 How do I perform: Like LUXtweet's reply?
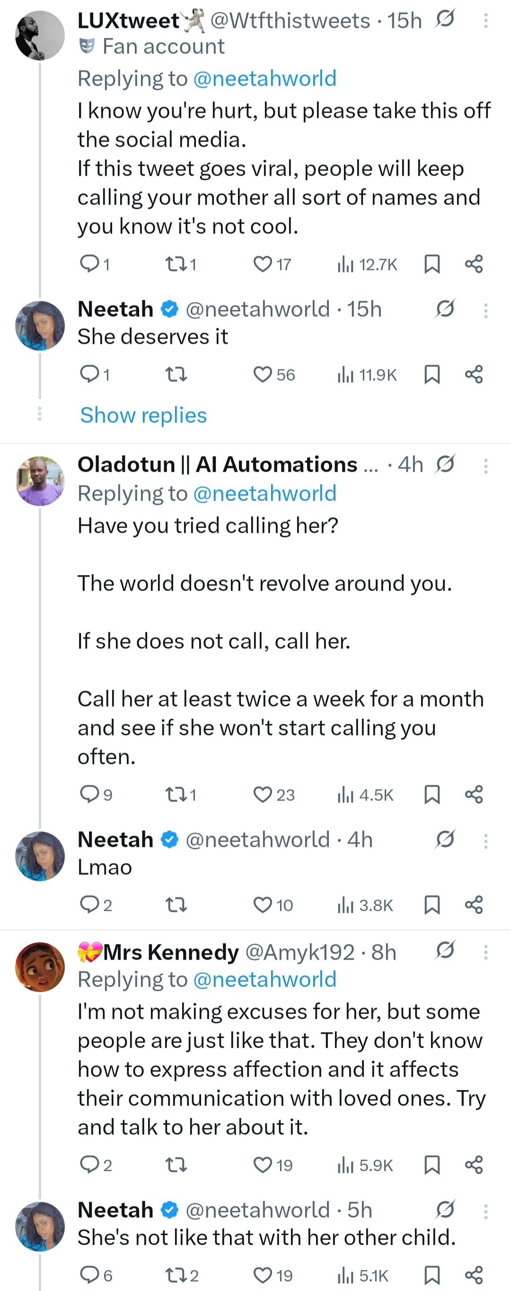(263, 264)
